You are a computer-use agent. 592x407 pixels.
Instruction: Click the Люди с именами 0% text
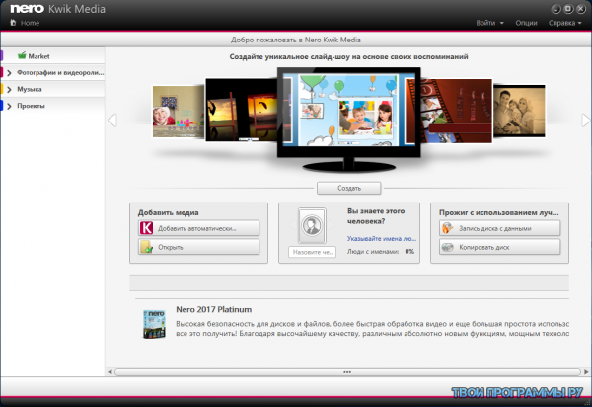pos(381,251)
